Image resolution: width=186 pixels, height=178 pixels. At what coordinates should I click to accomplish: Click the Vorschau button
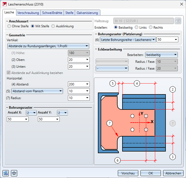pos(128,173)
